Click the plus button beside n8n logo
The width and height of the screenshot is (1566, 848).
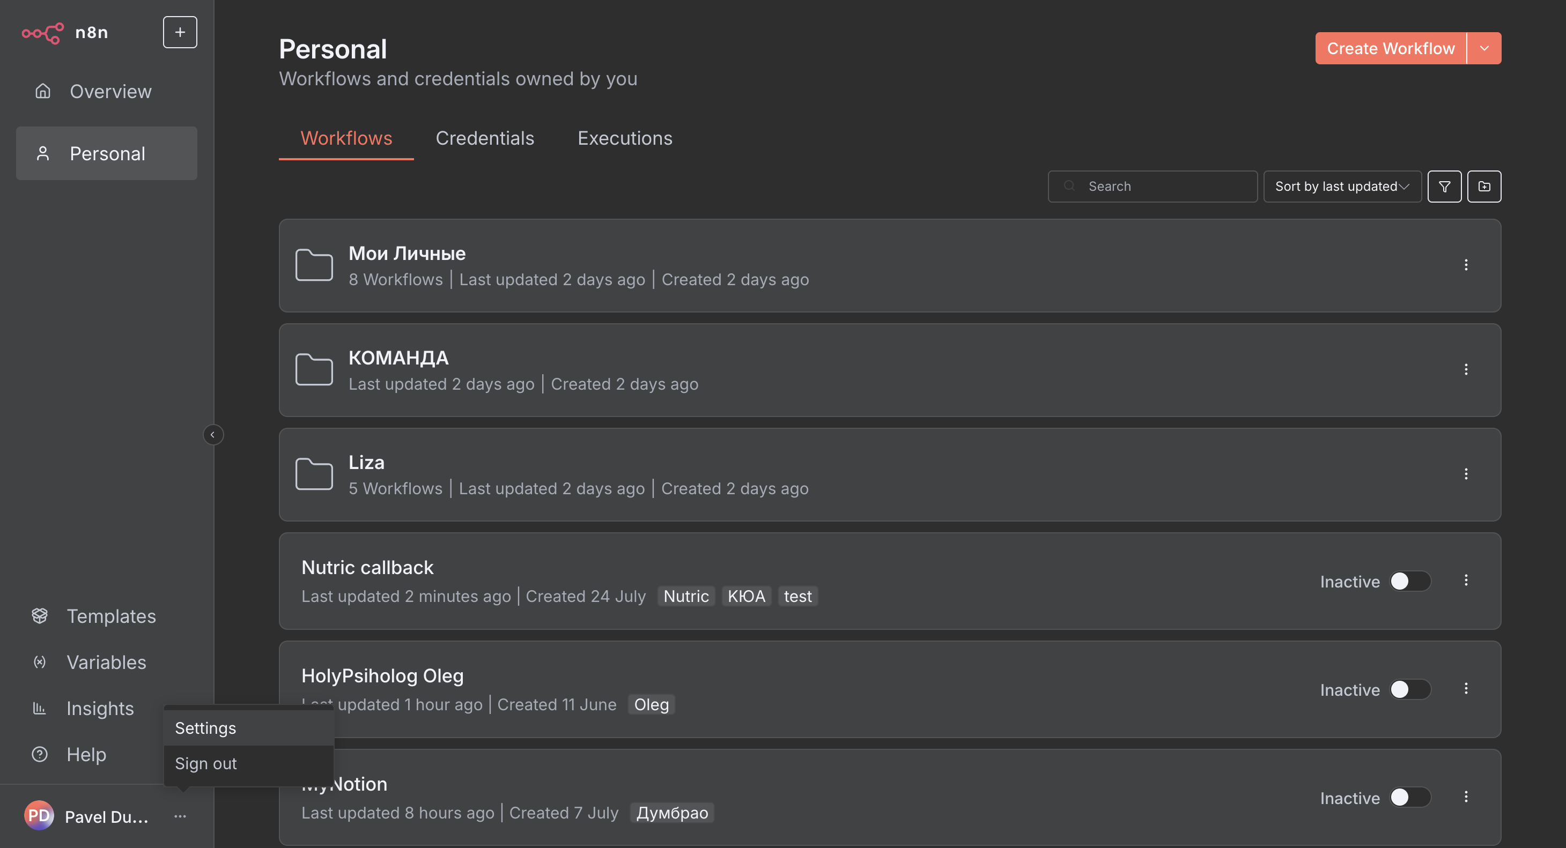click(180, 32)
